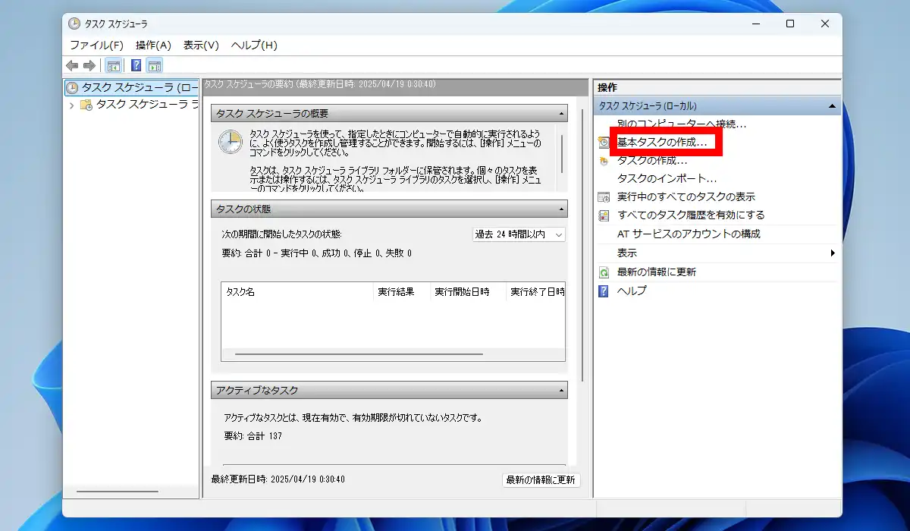The width and height of the screenshot is (910, 531).
Task: Open the 過去 24 時間以内 period dropdown
Action: [x=519, y=234]
